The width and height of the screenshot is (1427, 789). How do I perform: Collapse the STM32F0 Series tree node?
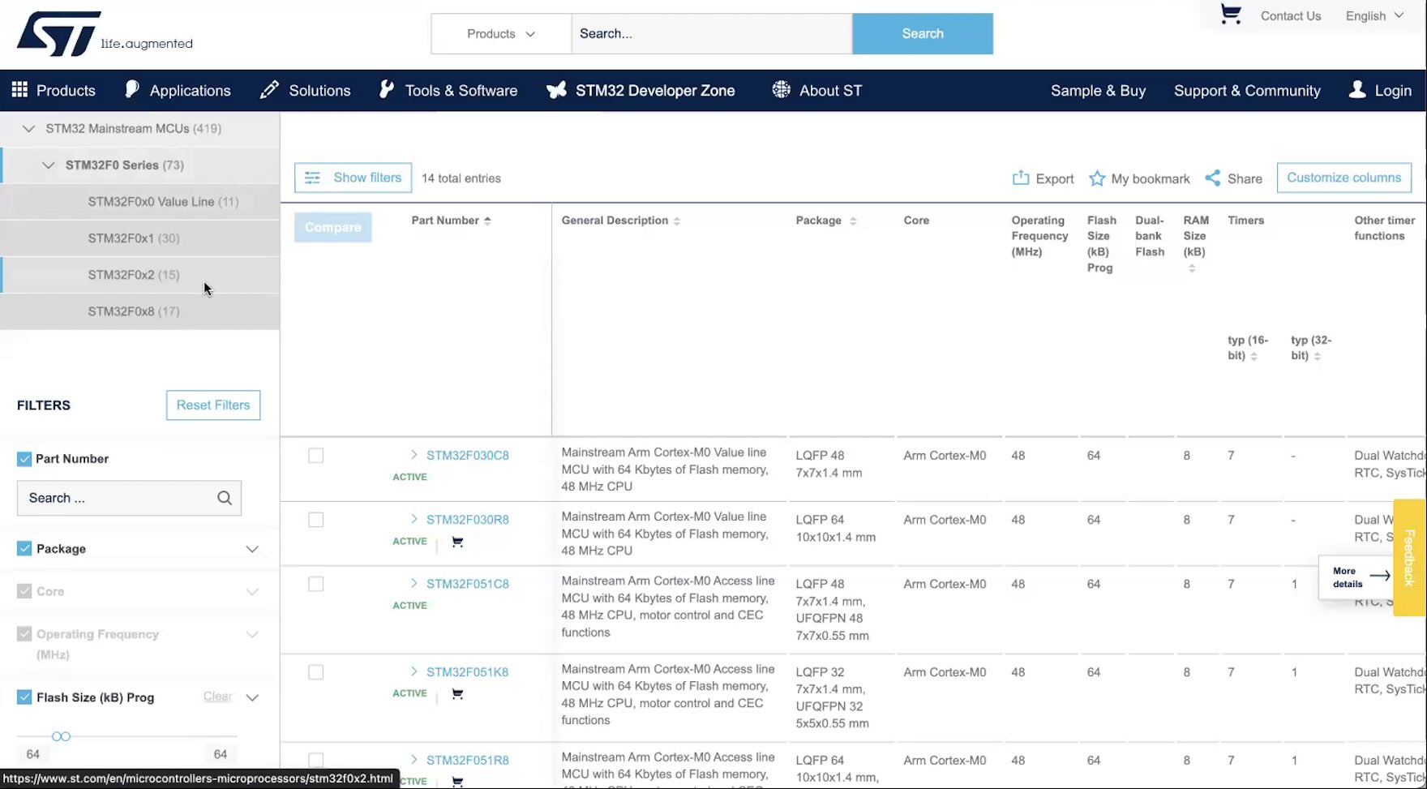(49, 165)
